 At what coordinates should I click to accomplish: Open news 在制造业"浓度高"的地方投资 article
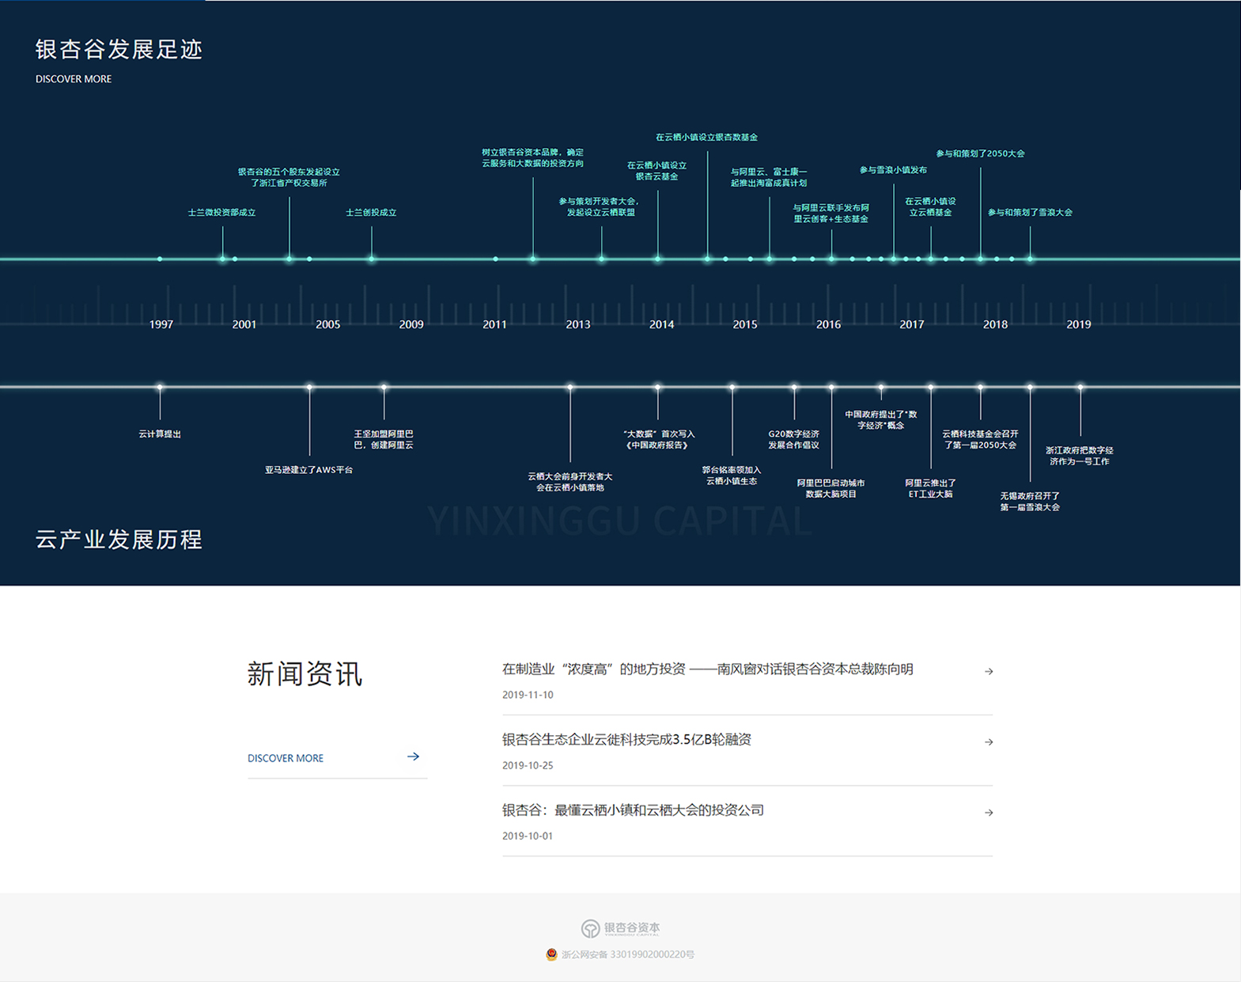(708, 669)
